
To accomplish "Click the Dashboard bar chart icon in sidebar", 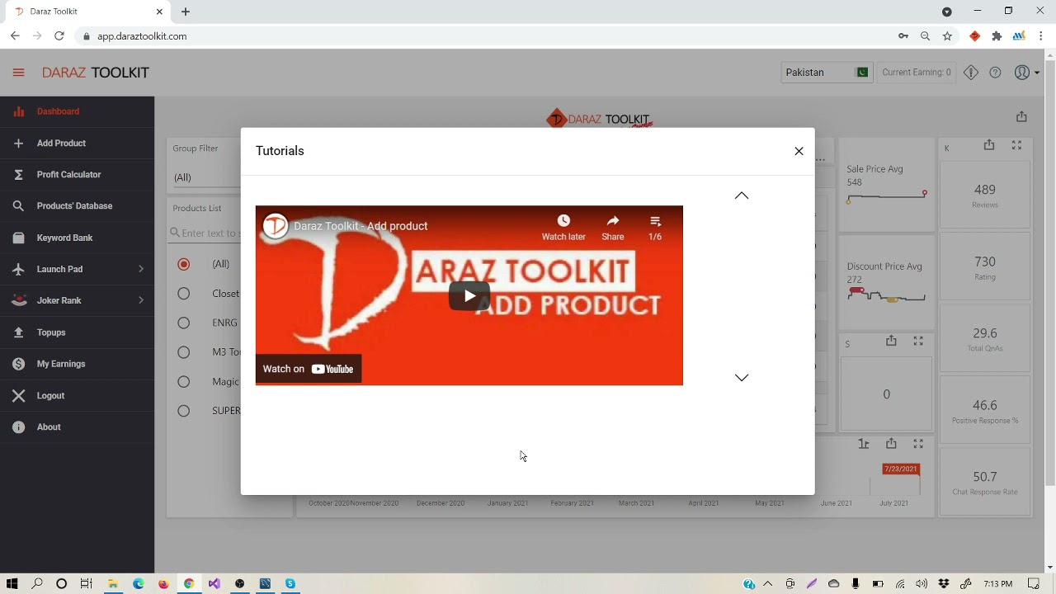I will 18,111.
